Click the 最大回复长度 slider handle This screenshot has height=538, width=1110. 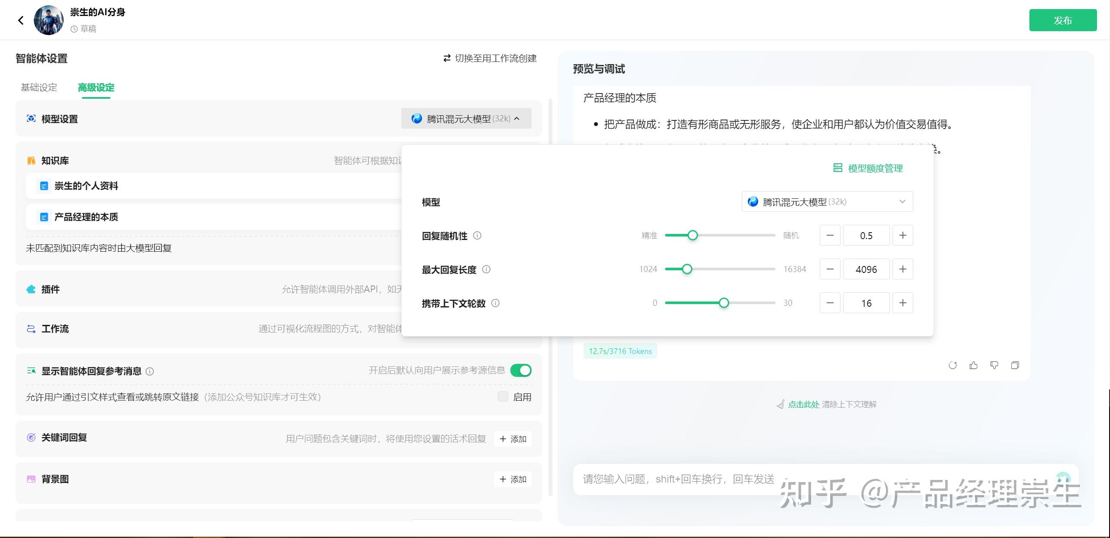tap(687, 269)
